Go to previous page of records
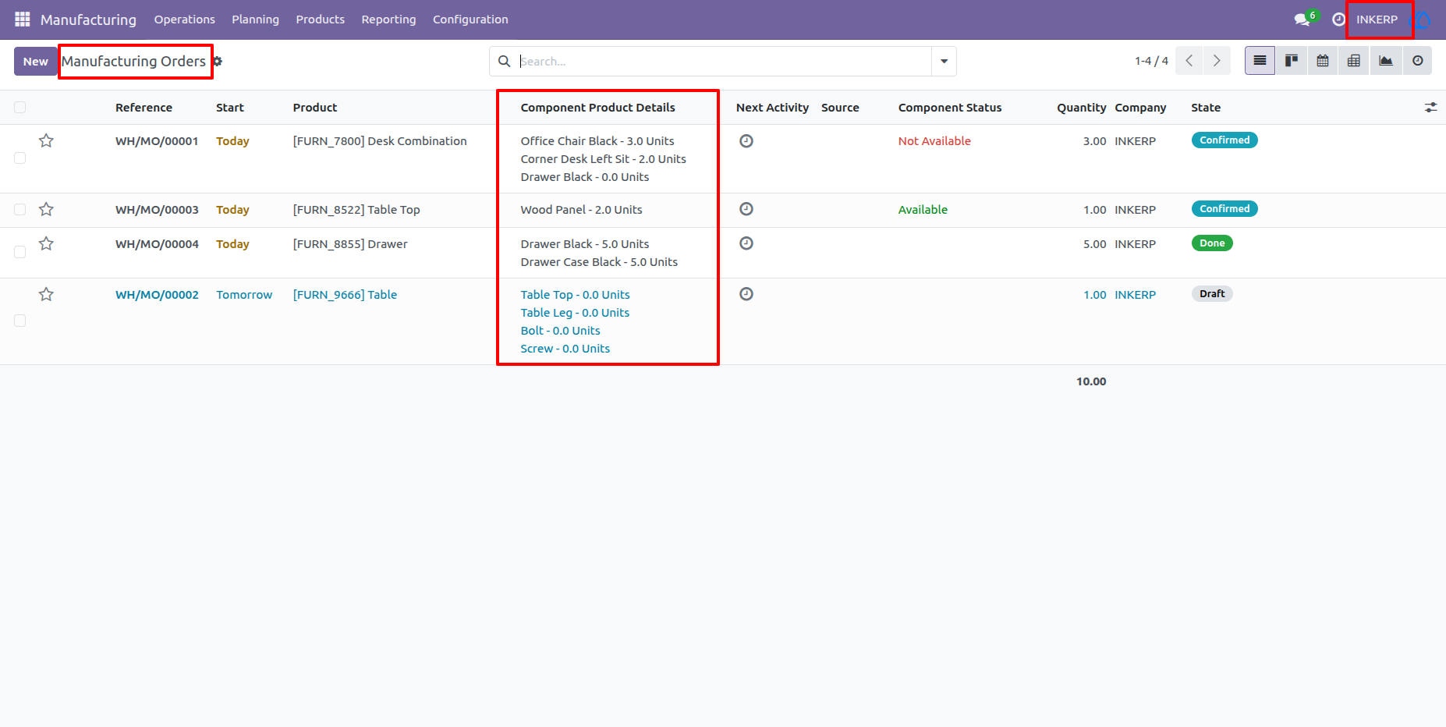 (1189, 61)
